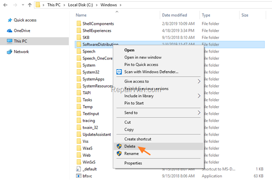The width and height of the screenshot is (272, 180).
Task: Click the TAPI folder icon
Action: pos(79,92)
